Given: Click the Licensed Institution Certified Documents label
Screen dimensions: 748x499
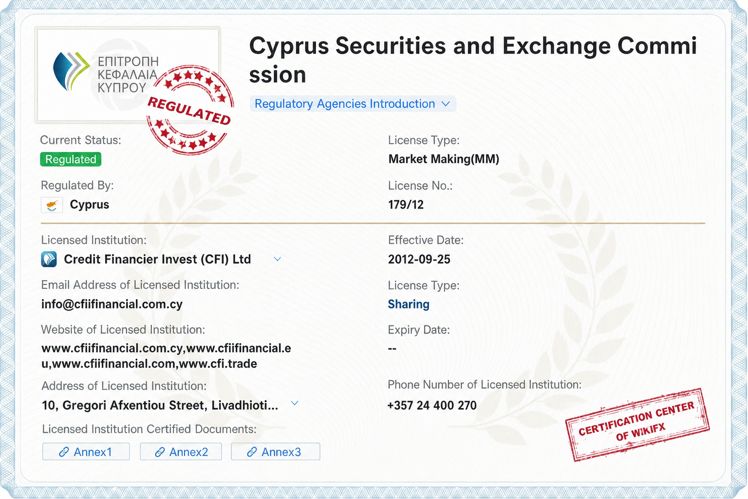Looking at the screenshot, I should [x=149, y=429].
